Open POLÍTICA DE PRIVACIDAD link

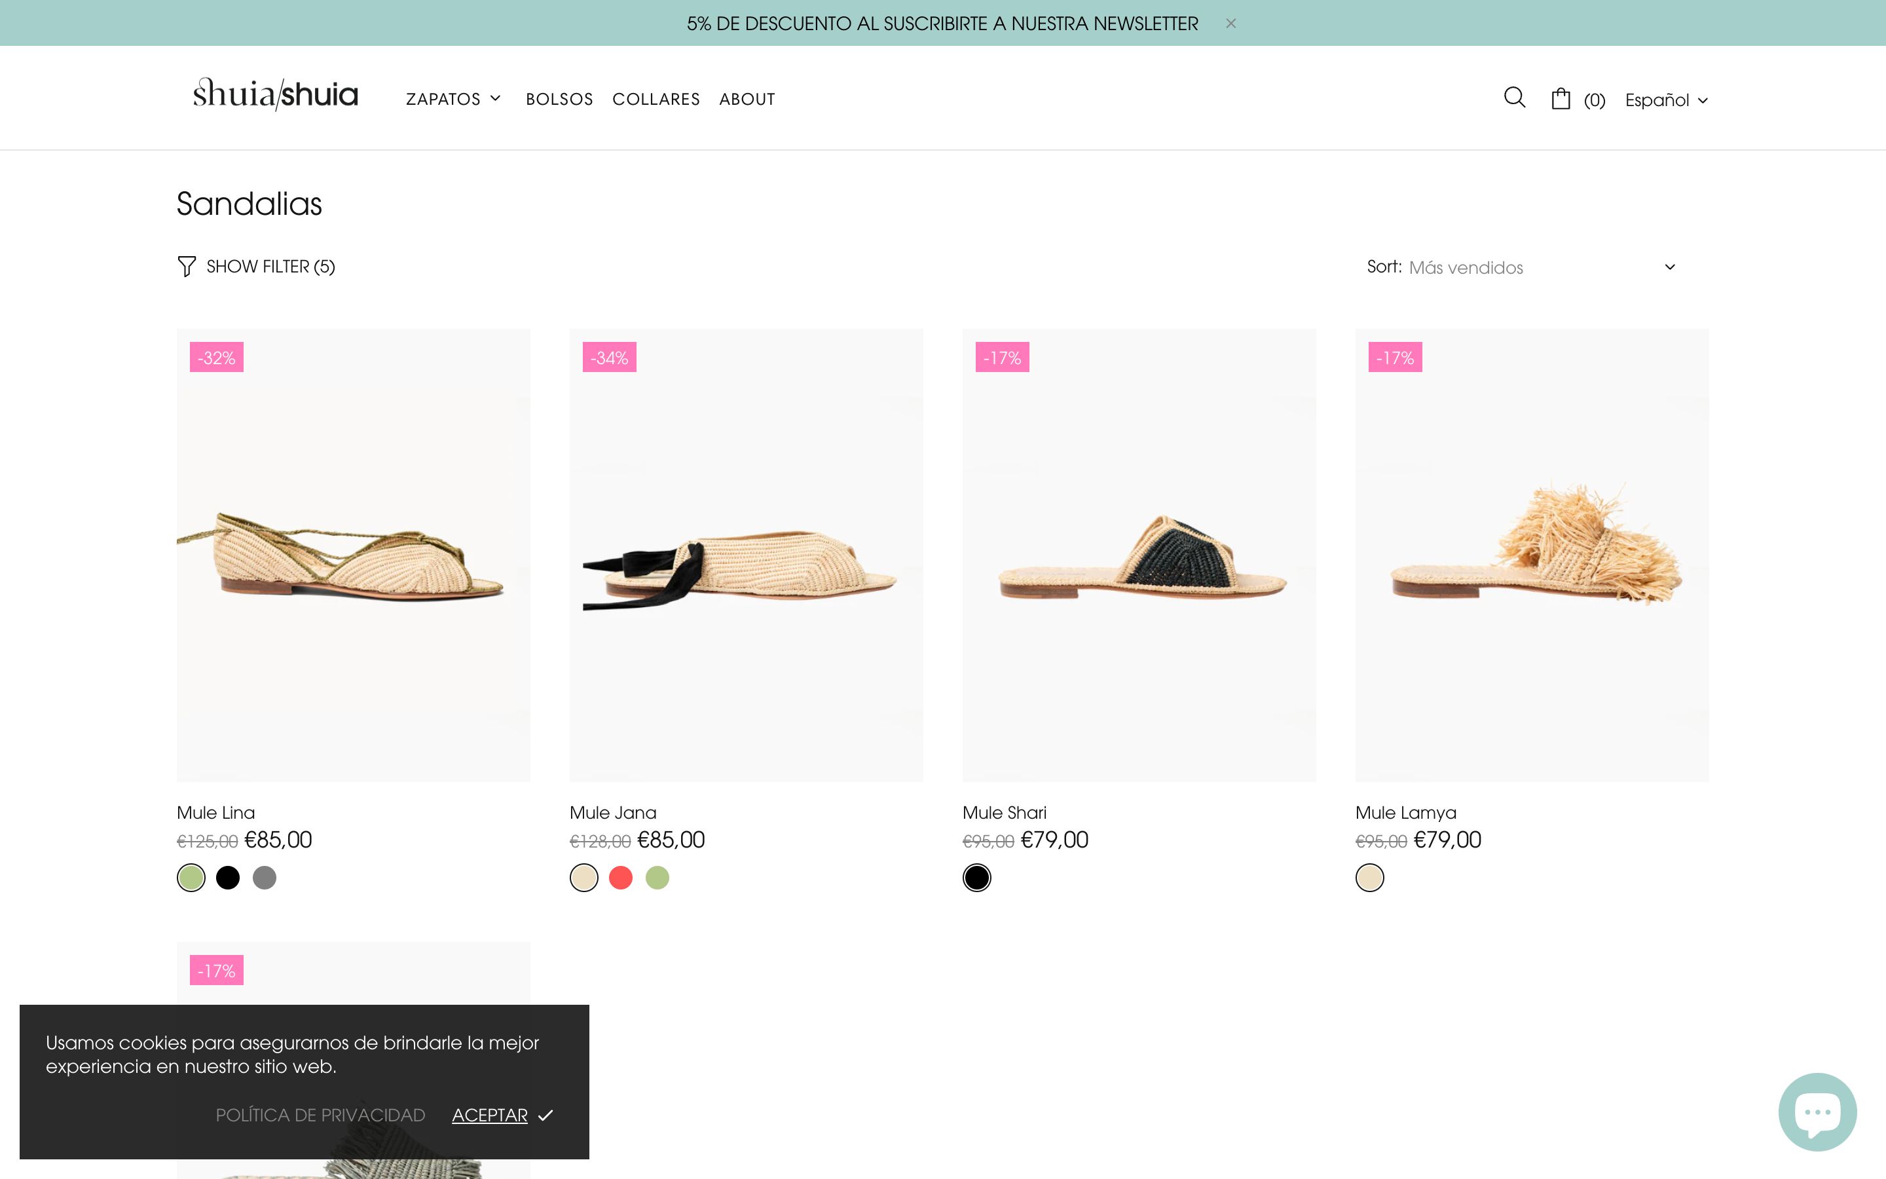click(x=320, y=1115)
